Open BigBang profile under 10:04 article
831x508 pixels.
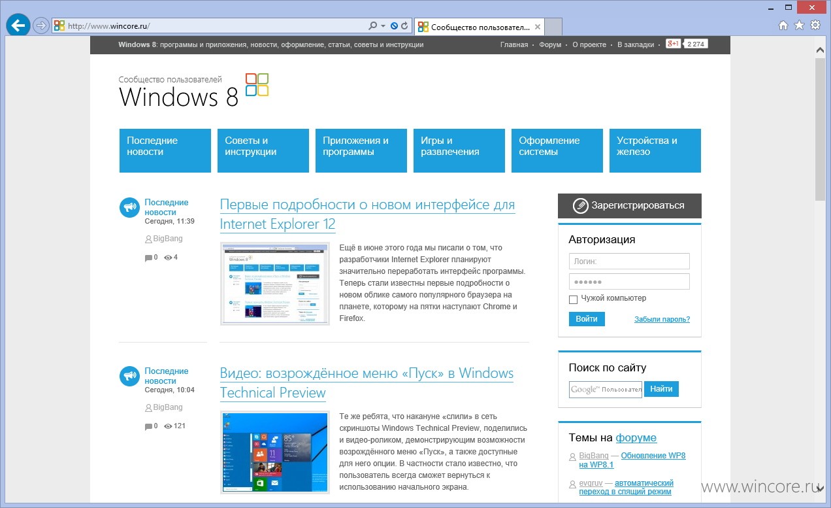coord(168,407)
